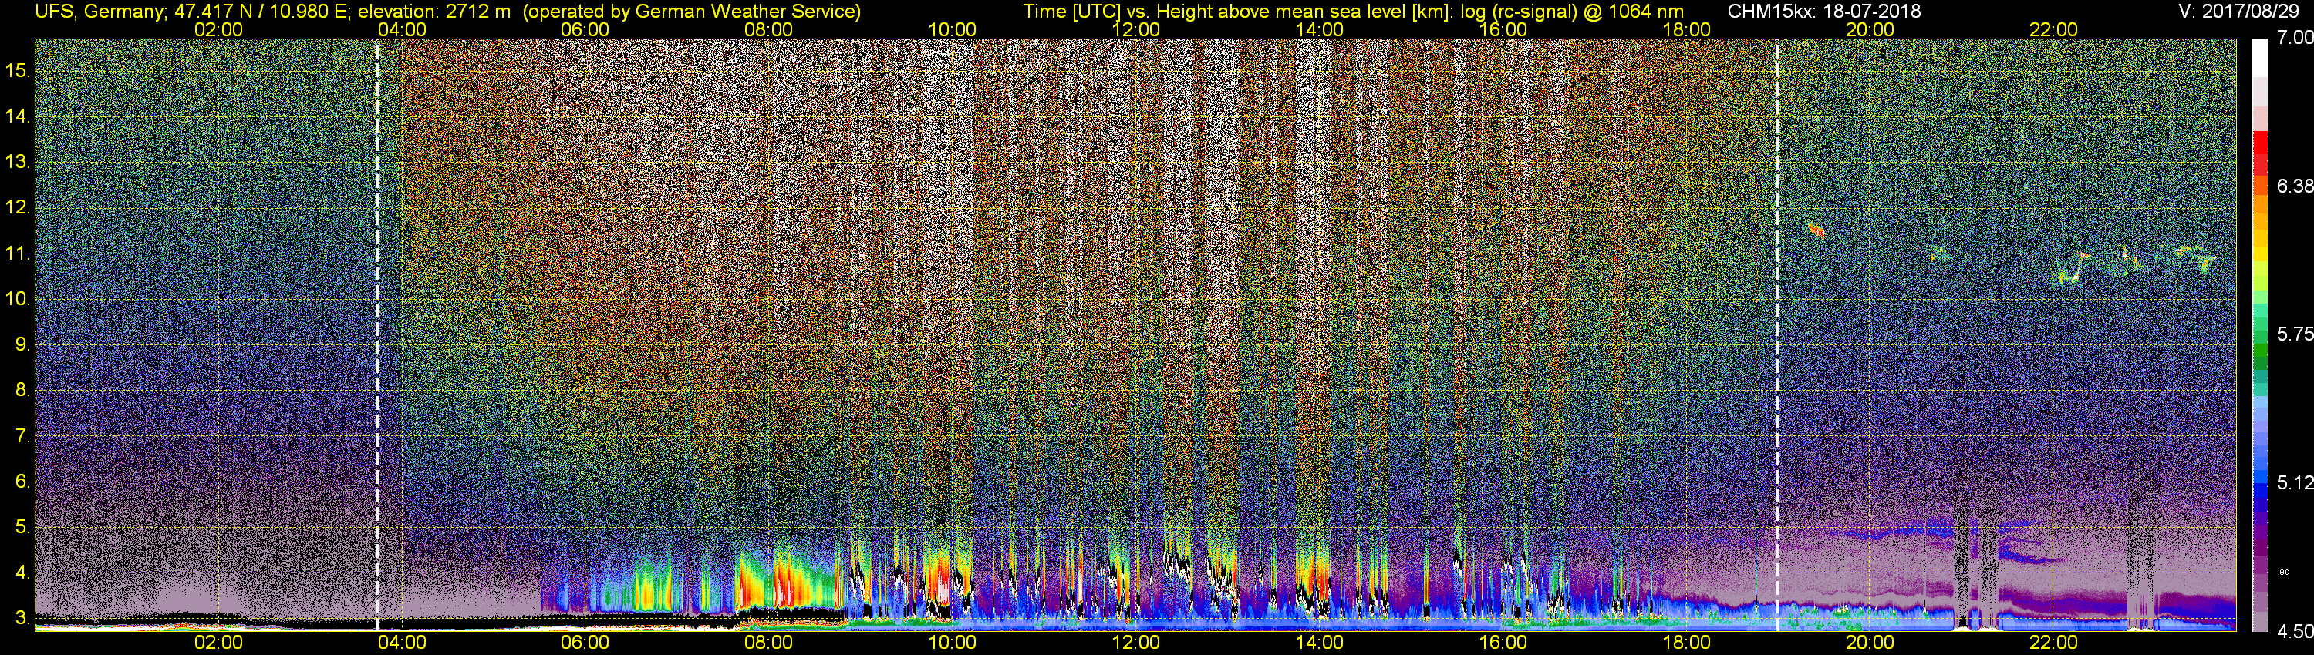Click the 20:00 label on top time axis

1870,29
